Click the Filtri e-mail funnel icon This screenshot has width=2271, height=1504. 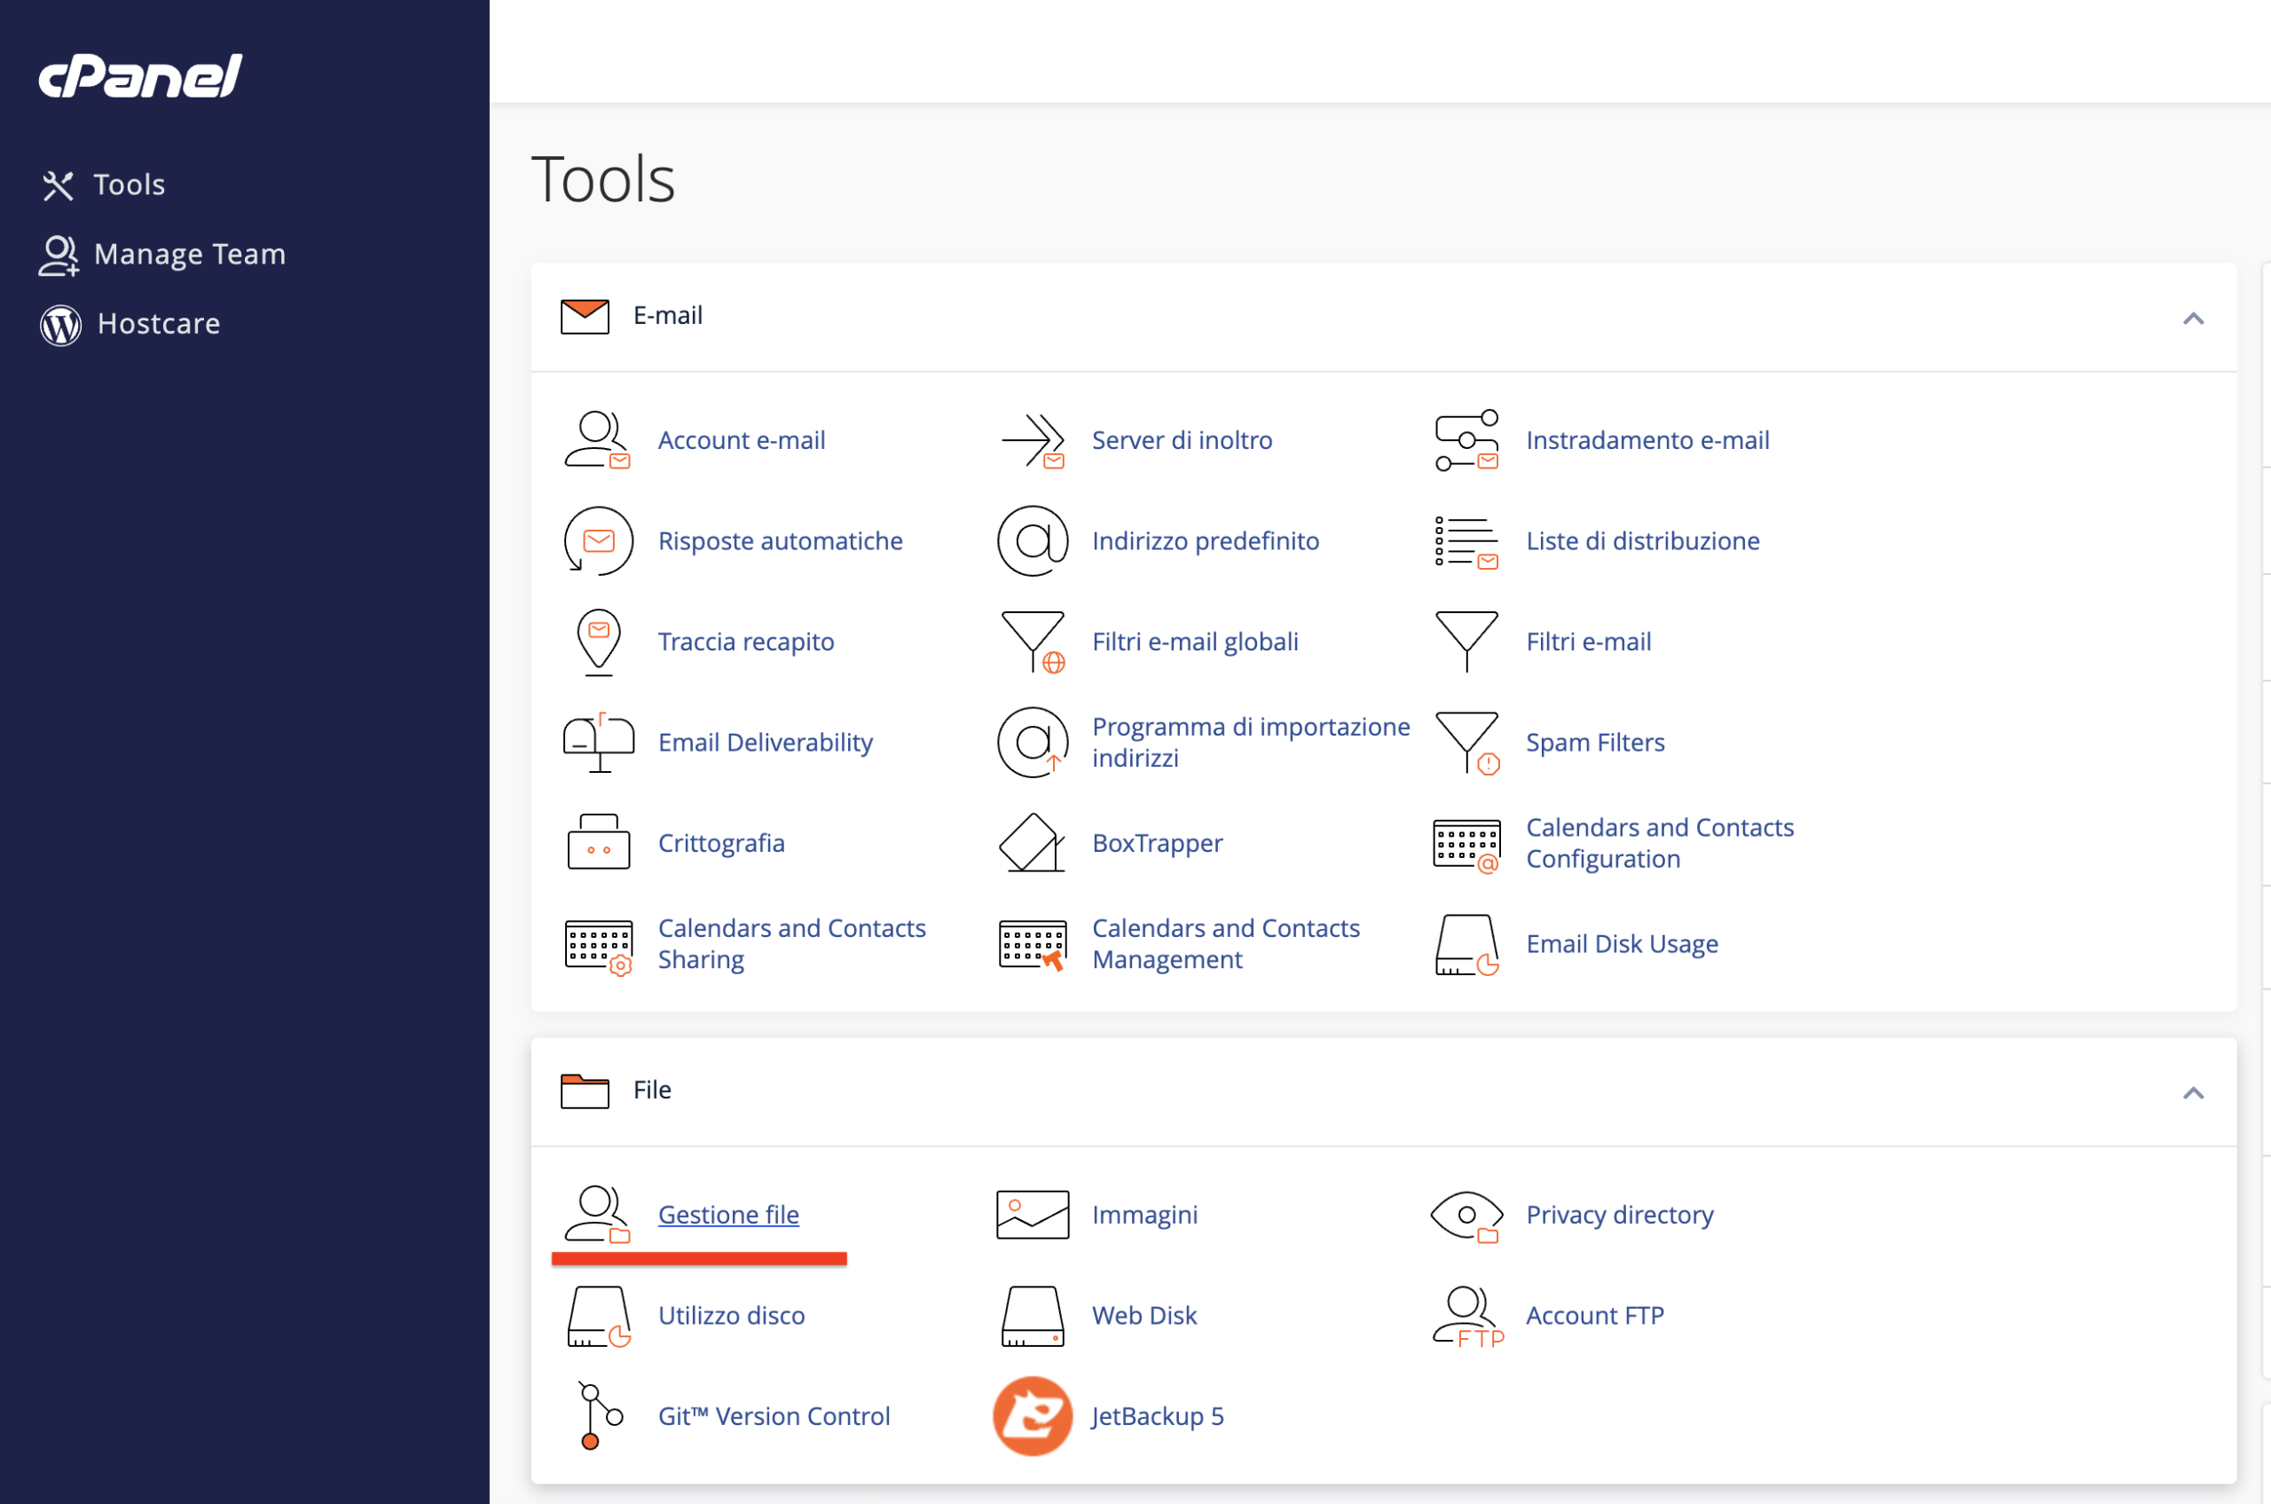tap(1466, 642)
